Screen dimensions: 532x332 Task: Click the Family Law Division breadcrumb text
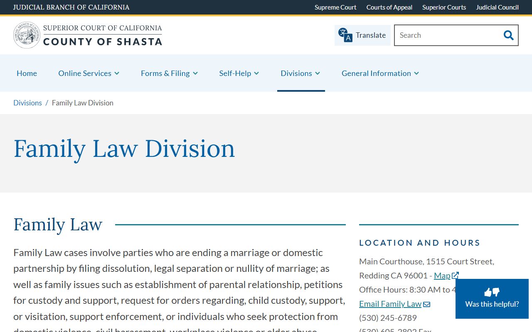pos(83,103)
